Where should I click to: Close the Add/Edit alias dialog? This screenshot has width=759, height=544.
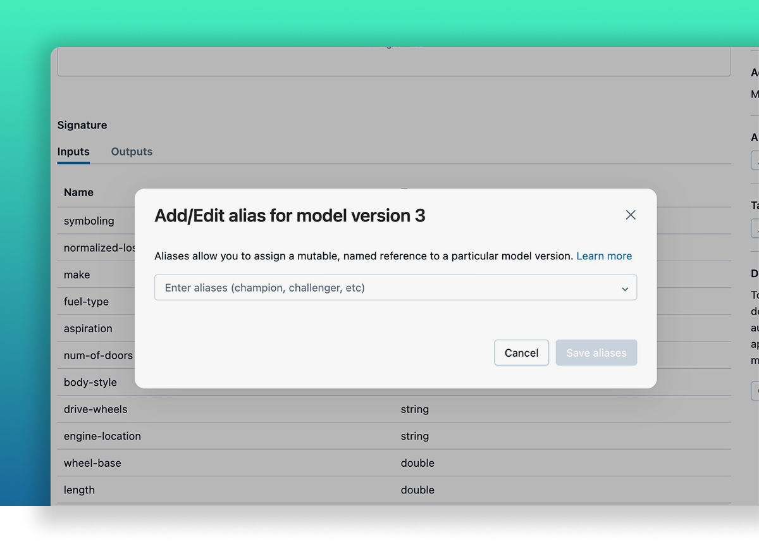click(630, 214)
